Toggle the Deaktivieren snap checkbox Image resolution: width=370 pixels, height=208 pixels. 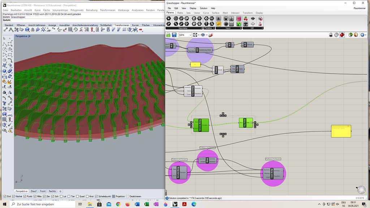point(128,196)
